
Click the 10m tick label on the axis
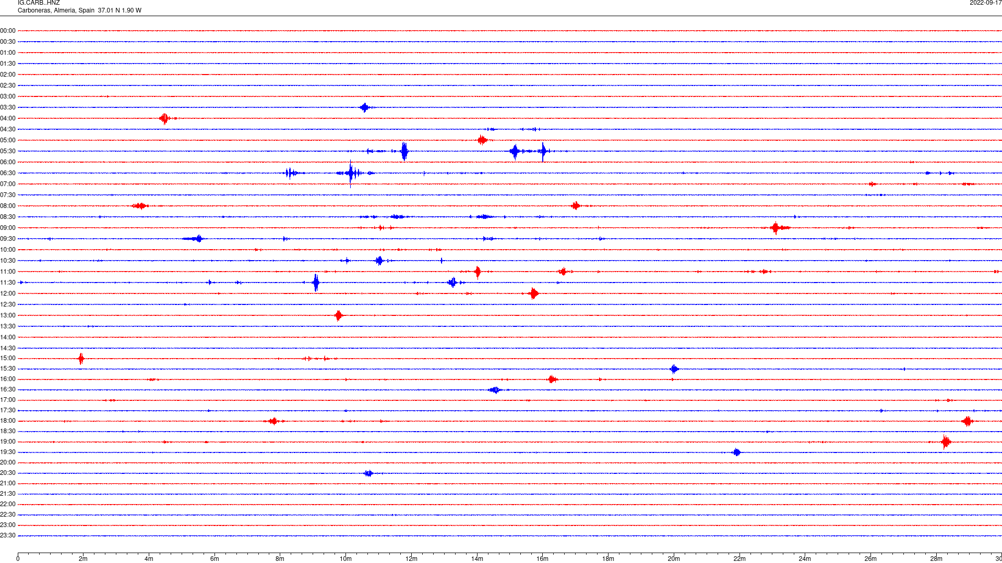(x=345, y=559)
